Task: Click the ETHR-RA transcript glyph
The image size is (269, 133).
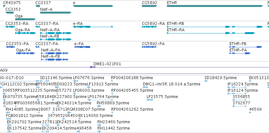Action: pos(211,33)
